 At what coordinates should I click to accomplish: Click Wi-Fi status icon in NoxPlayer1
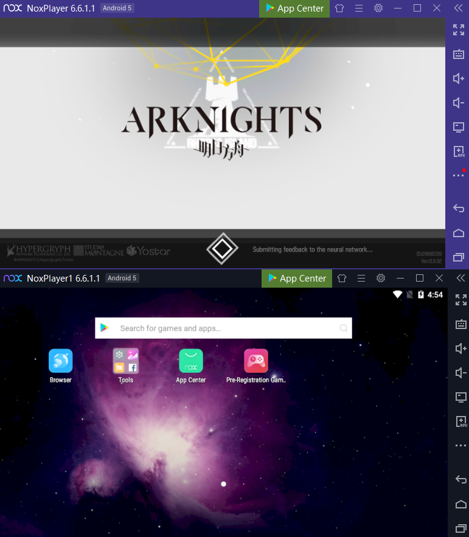(x=397, y=294)
